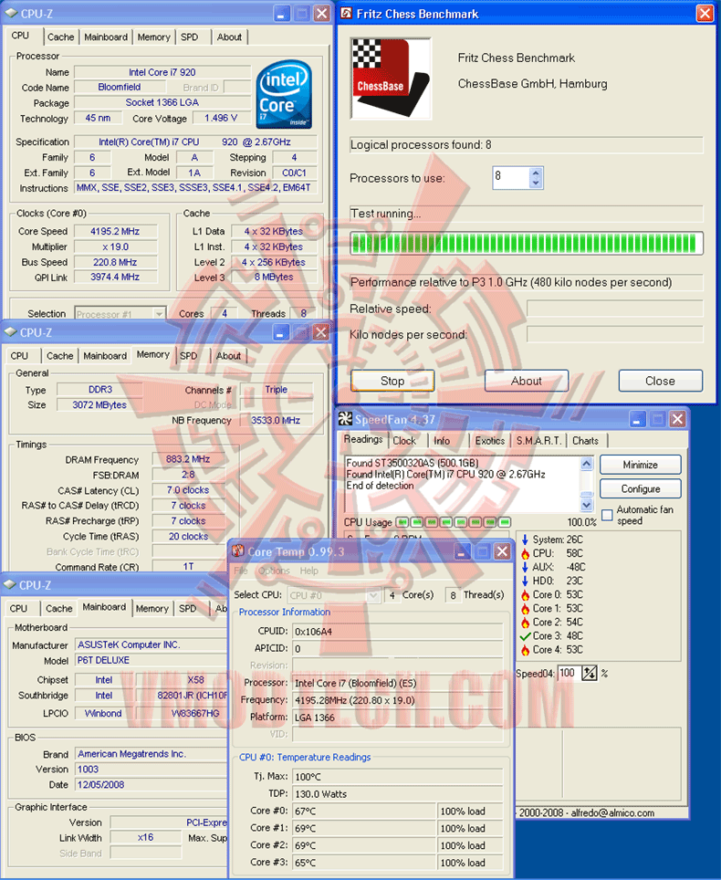Click the DRAM Frequency value 883.2 MHz

pyautogui.click(x=188, y=459)
